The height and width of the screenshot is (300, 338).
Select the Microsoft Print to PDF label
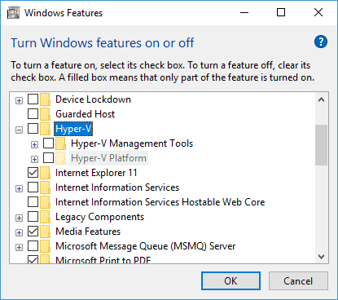[x=103, y=260]
